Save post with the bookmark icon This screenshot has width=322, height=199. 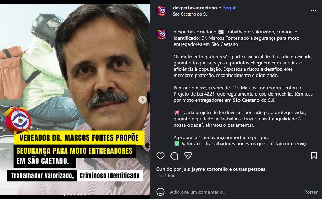point(314,156)
